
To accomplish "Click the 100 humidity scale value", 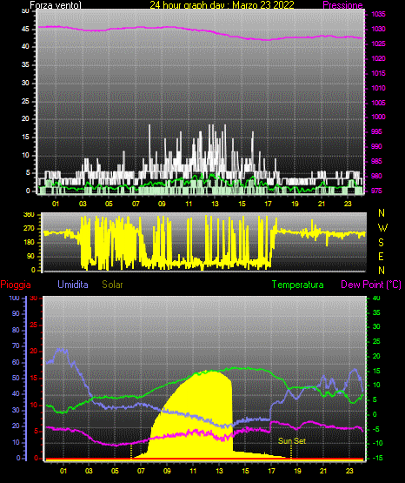I will click(x=15, y=299).
